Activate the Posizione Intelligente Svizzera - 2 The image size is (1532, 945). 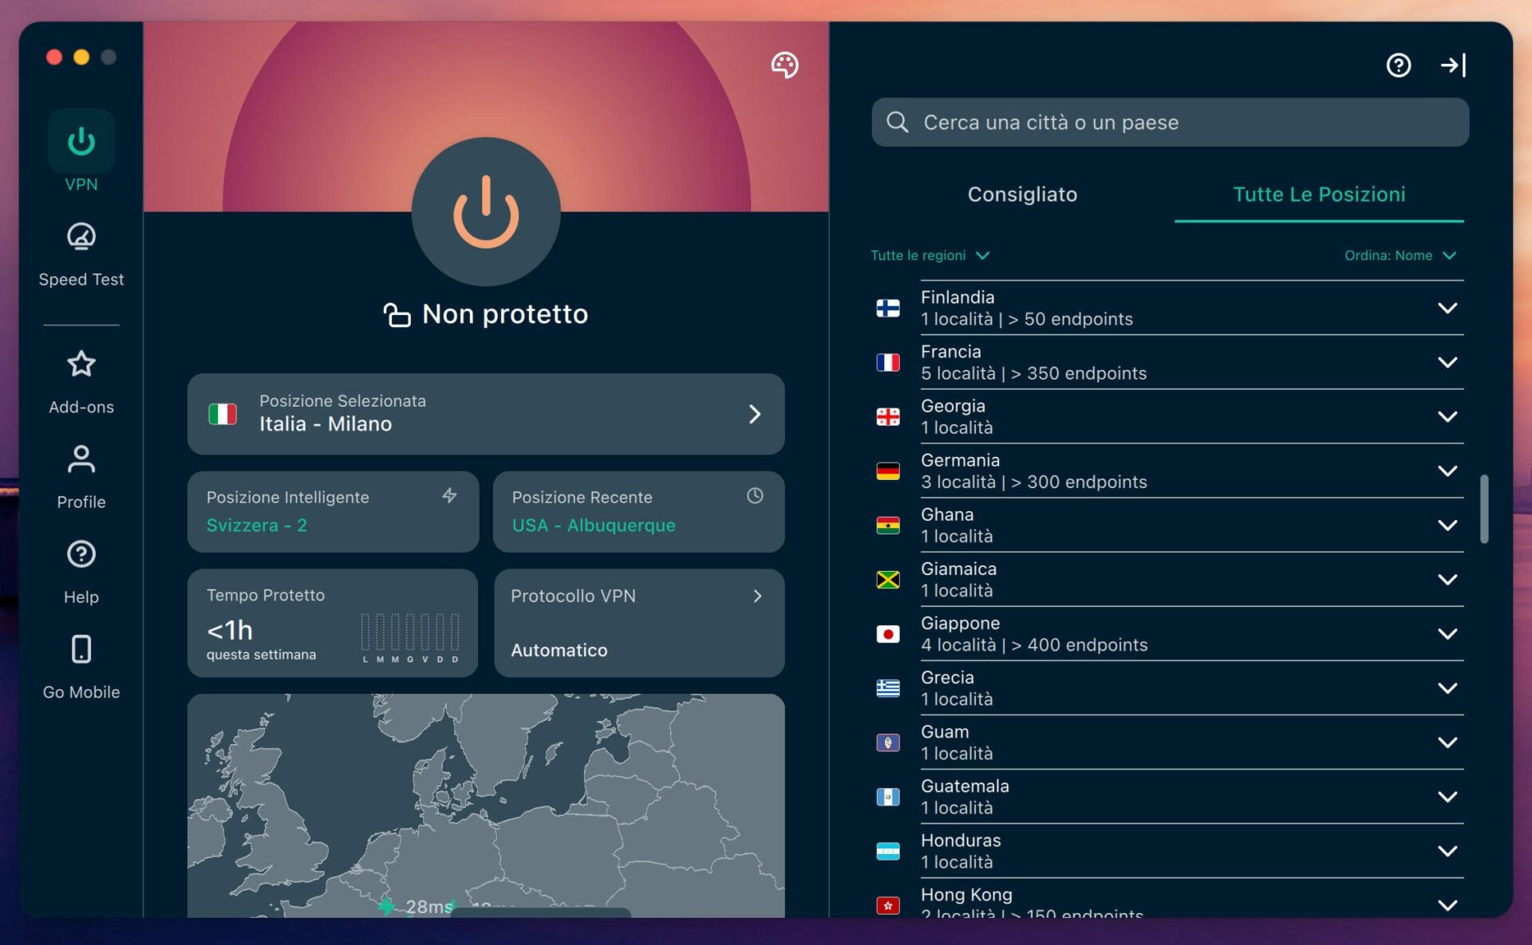pyautogui.click(x=333, y=511)
